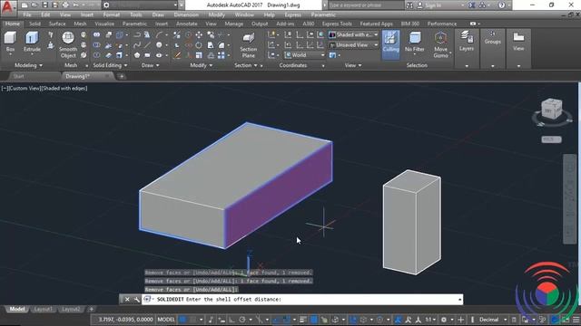Image resolution: width=581 pixels, height=326 pixels.
Task: Click the Open folder icon in quick access toolbar
Action: click(34, 5)
